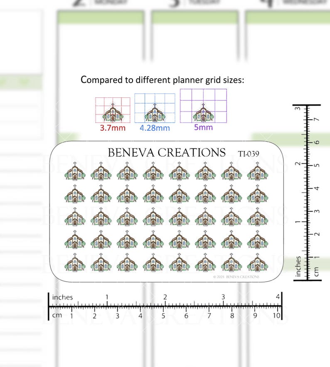
Task: Click the 'cm' label on the vertical ruler
Action: (x=316, y=271)
